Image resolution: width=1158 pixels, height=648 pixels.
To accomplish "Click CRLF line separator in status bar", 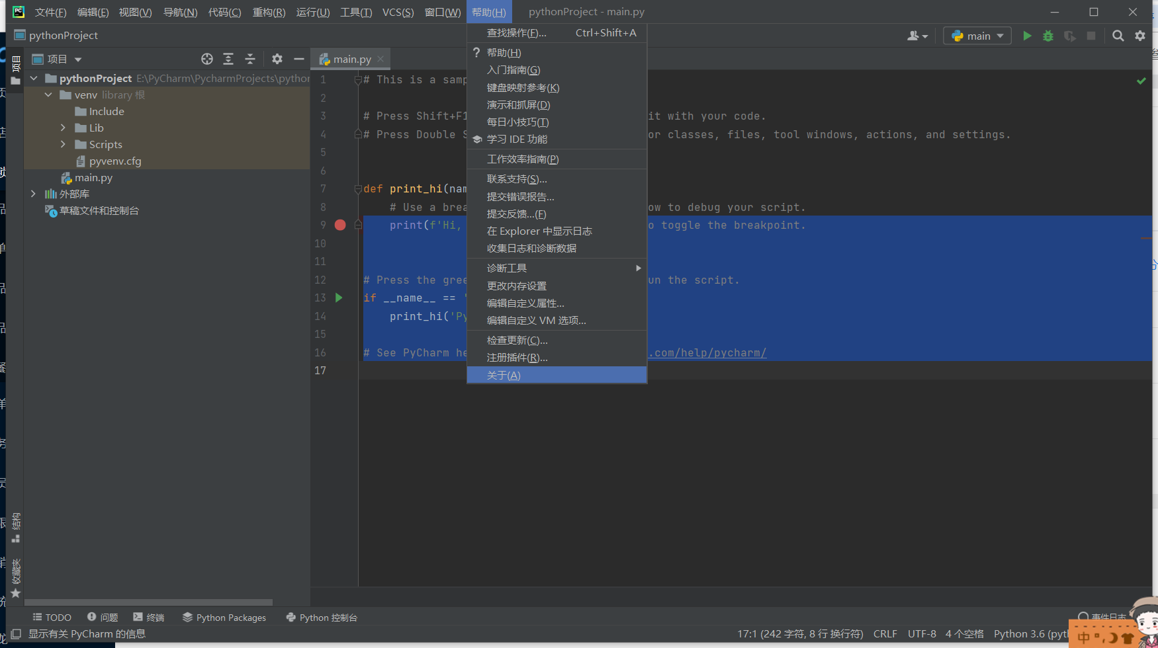I will point(885,633).
